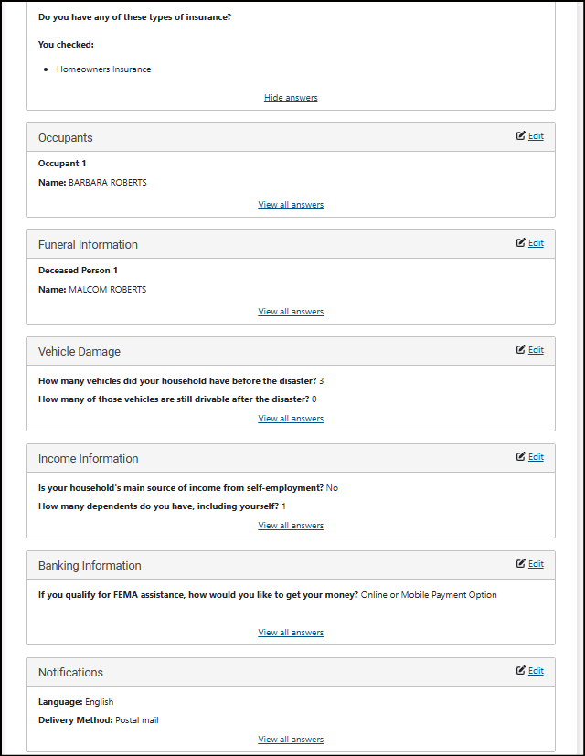
Task: Collapse insurance section with Hide answers
Action: click(x=291, y=98)
